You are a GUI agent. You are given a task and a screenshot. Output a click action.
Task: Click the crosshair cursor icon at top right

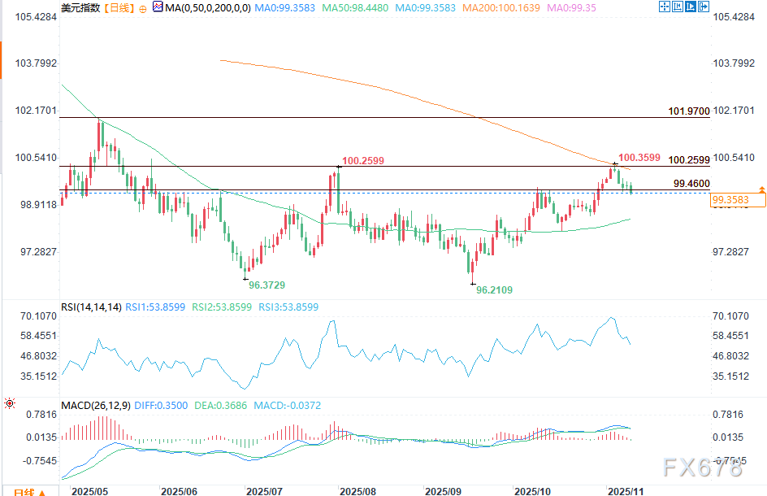click(665, 7)
